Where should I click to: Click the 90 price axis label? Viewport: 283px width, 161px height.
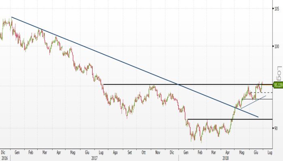[x=277, y=128]
